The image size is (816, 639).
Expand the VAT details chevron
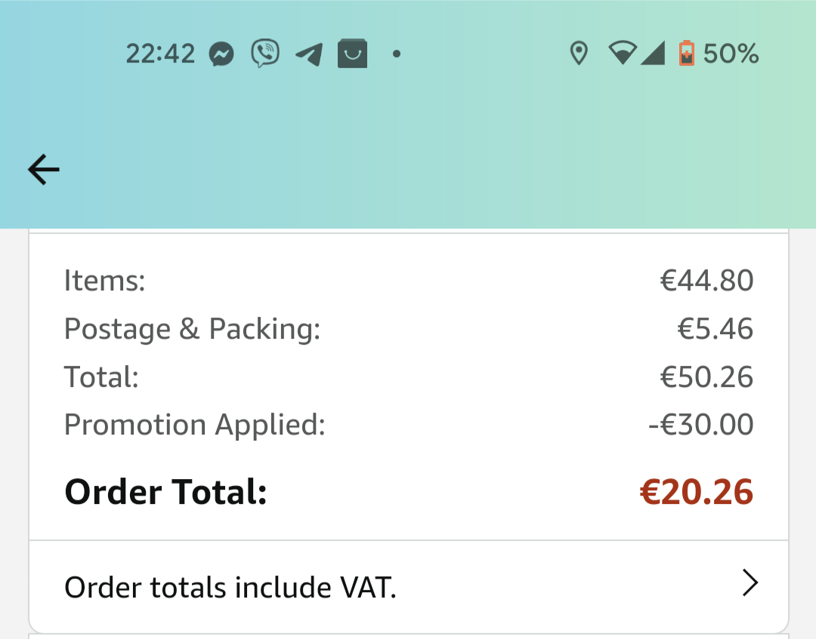click(750, 583)
